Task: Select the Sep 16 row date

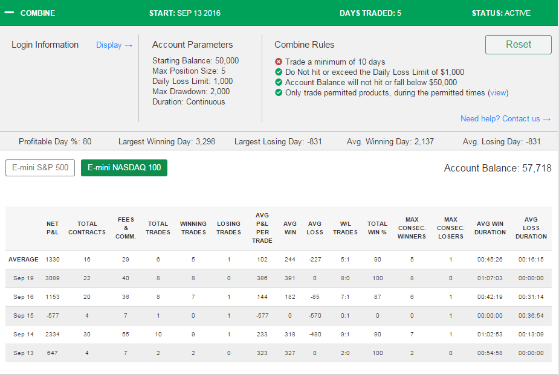Action: pyautogui.click(x=23, y=296)
